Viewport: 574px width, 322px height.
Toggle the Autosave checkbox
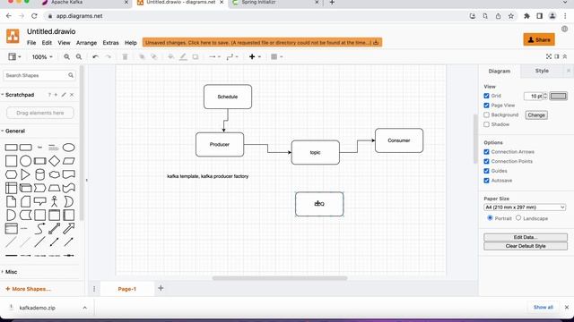486,181
